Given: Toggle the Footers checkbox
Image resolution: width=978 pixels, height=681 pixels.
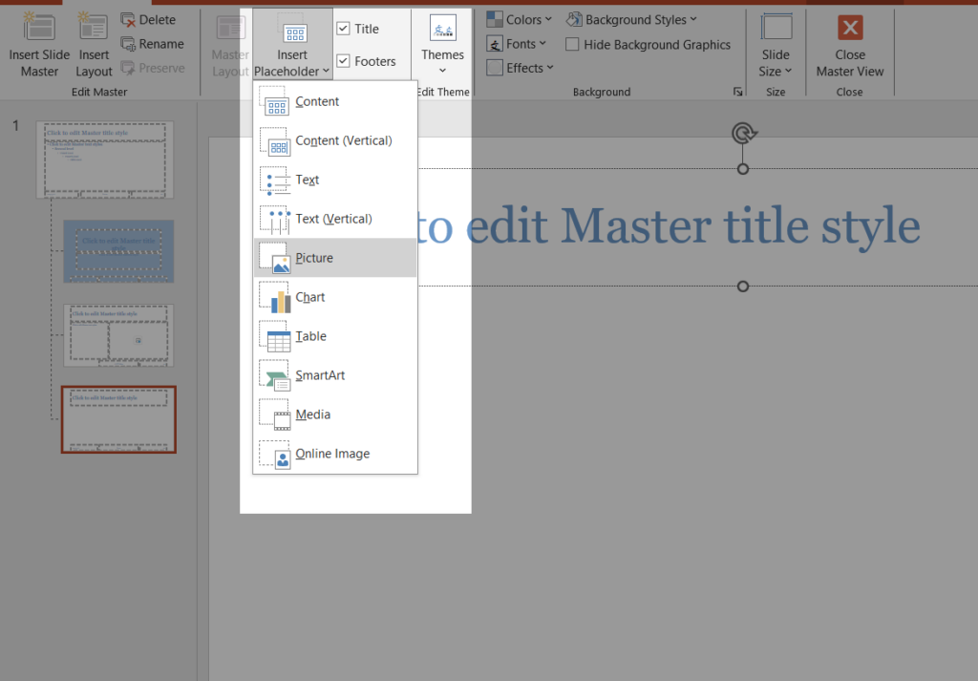Looking at the screenshot, I should (x=341, y=60).
